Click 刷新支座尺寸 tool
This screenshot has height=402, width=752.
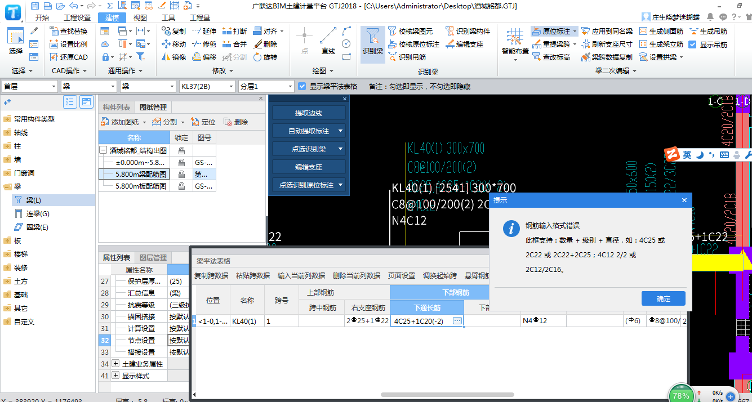coord(607,44)
